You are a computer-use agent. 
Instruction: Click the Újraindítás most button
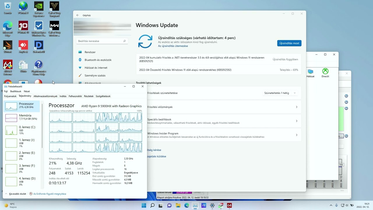click(x=289, y=43)
